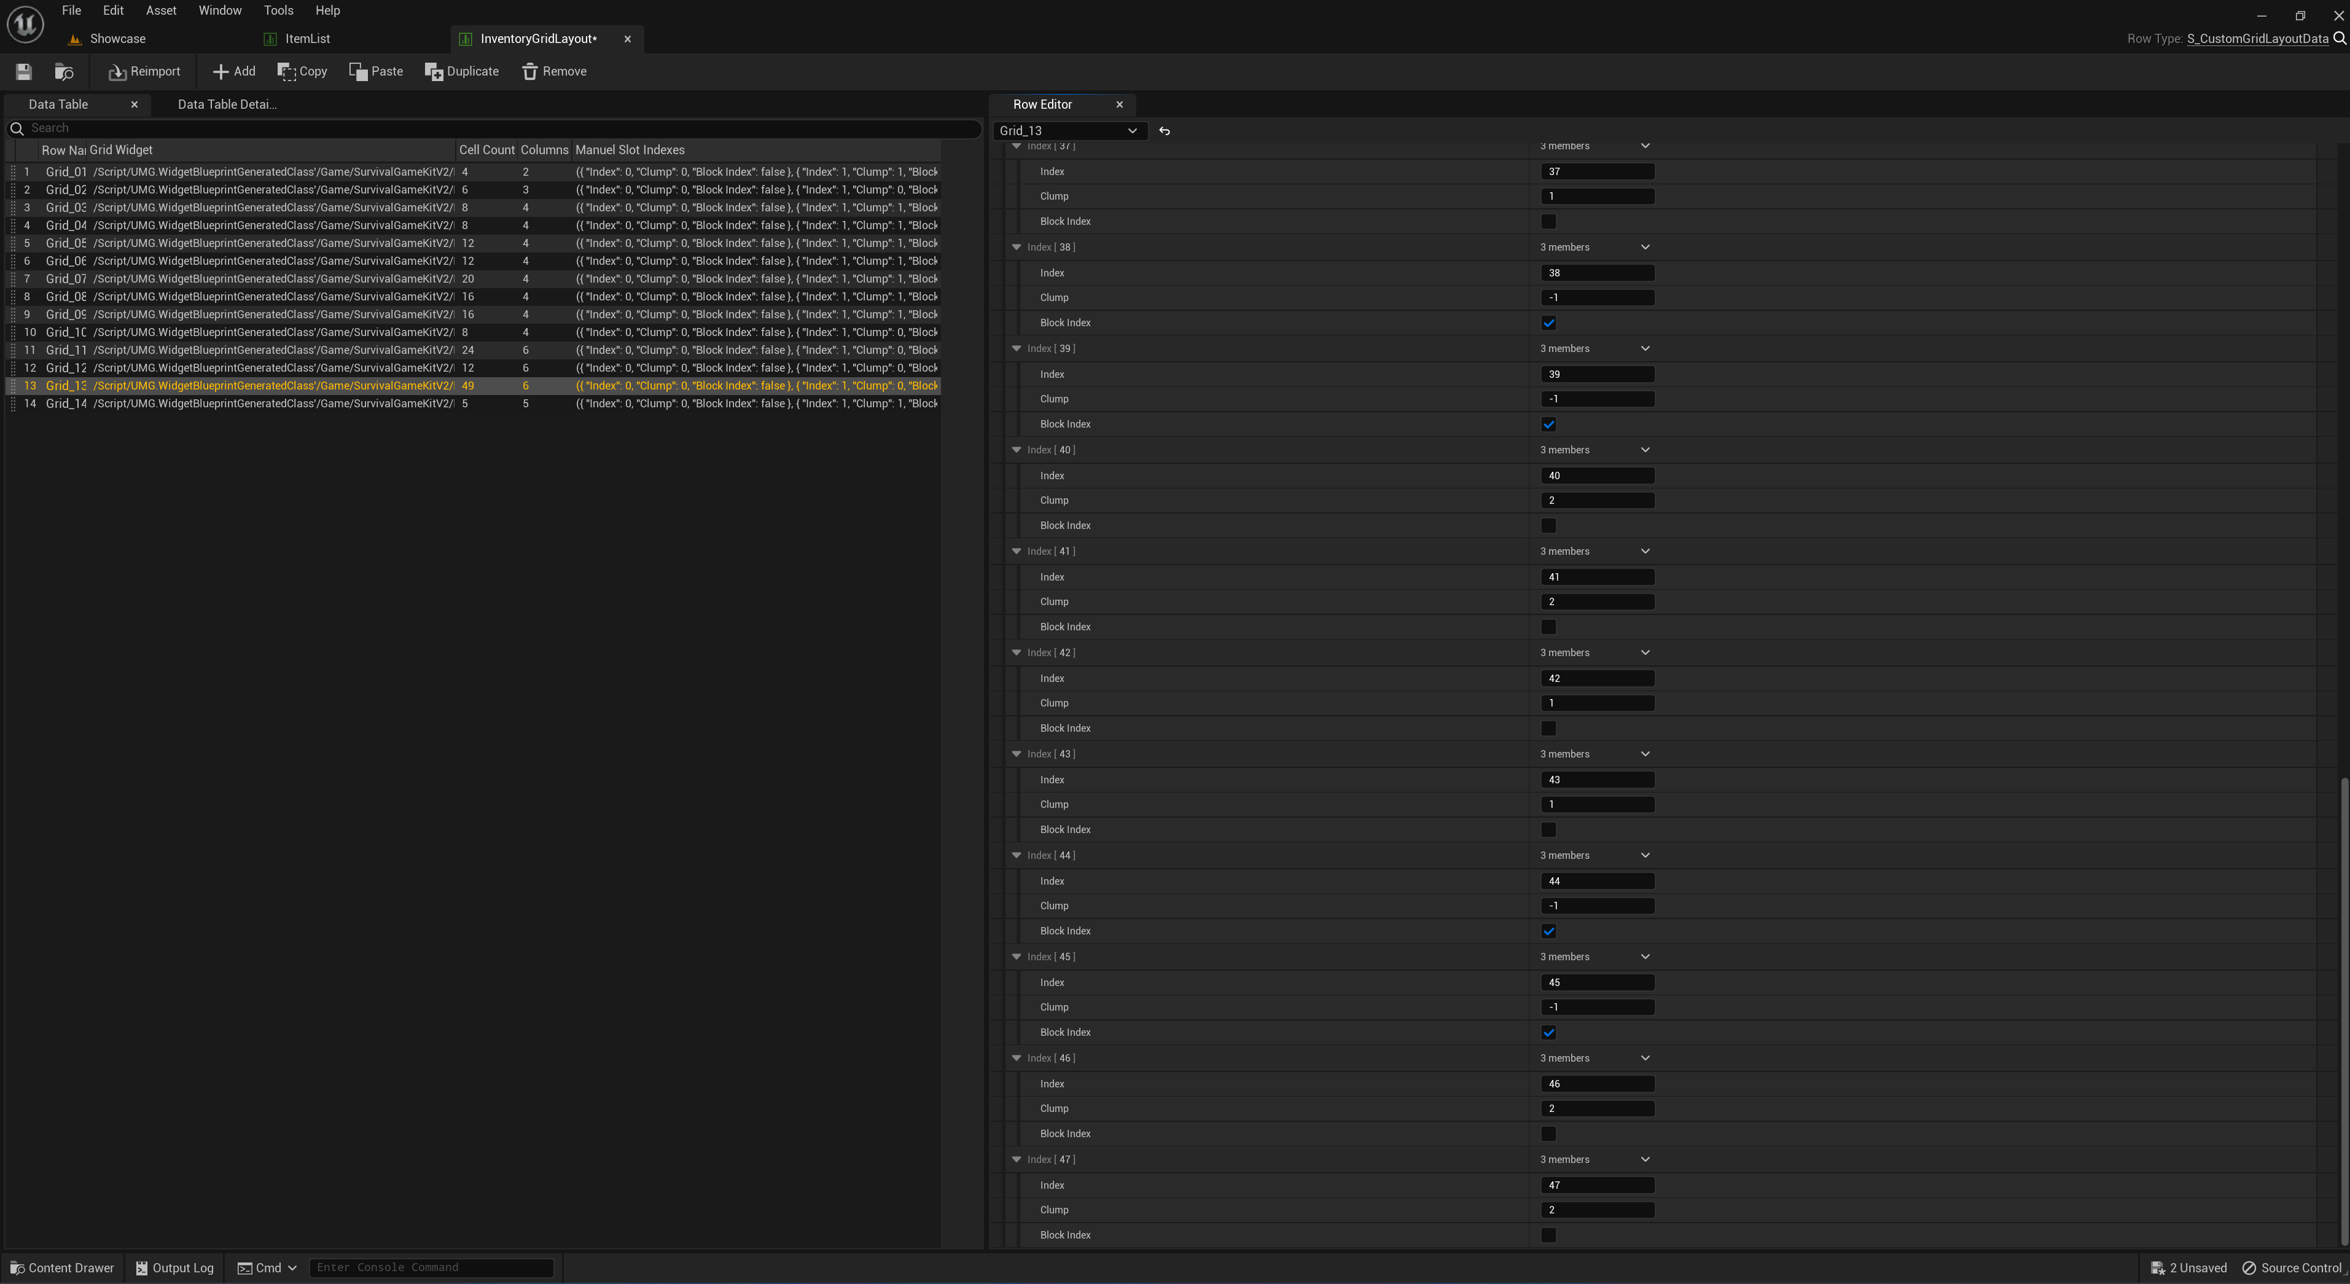Click the row type search magnifier icon
The width and height of the screenshot is (2350, 1284).
pyautogui.click(x=2339, y=38)
